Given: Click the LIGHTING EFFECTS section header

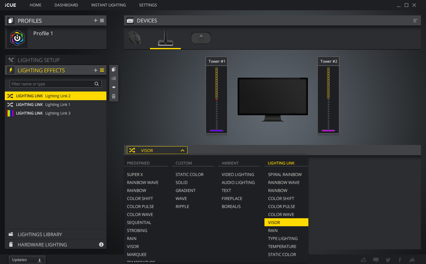Looking at the screenshot, I should click(41, 70).
